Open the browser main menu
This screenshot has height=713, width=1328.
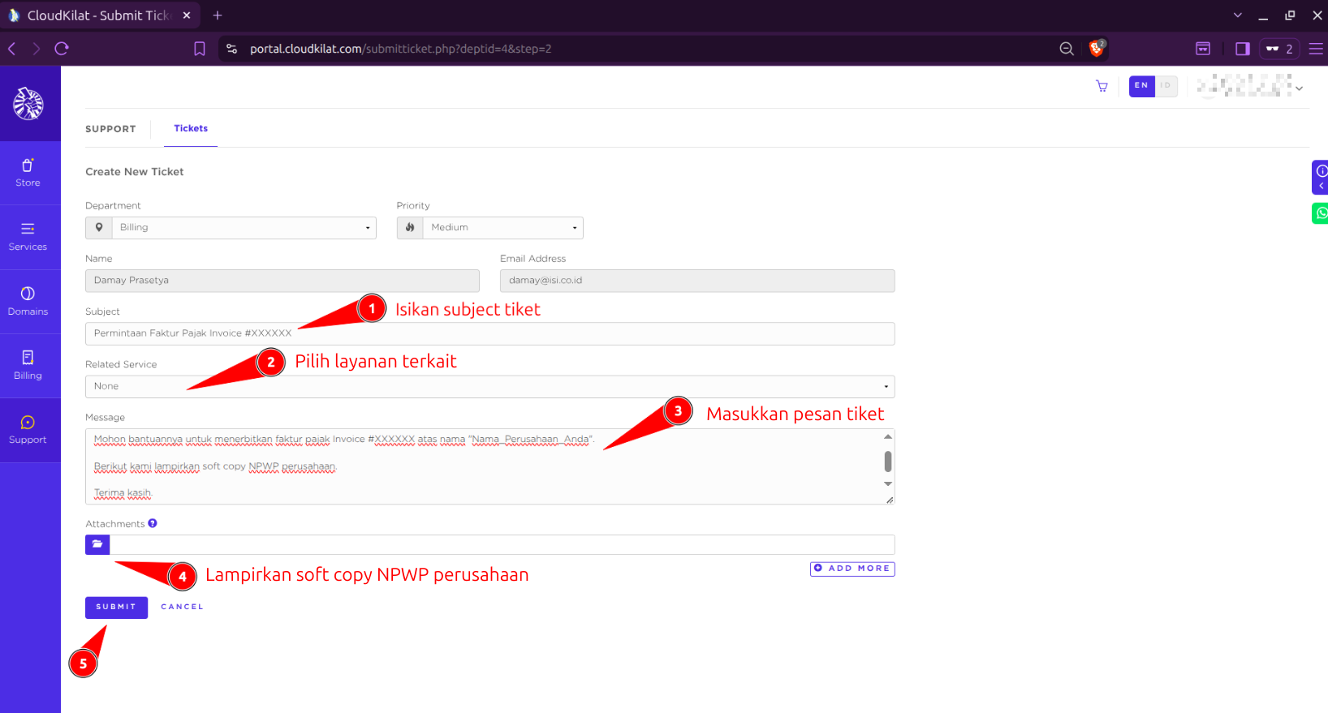(x=1316, y=49)
